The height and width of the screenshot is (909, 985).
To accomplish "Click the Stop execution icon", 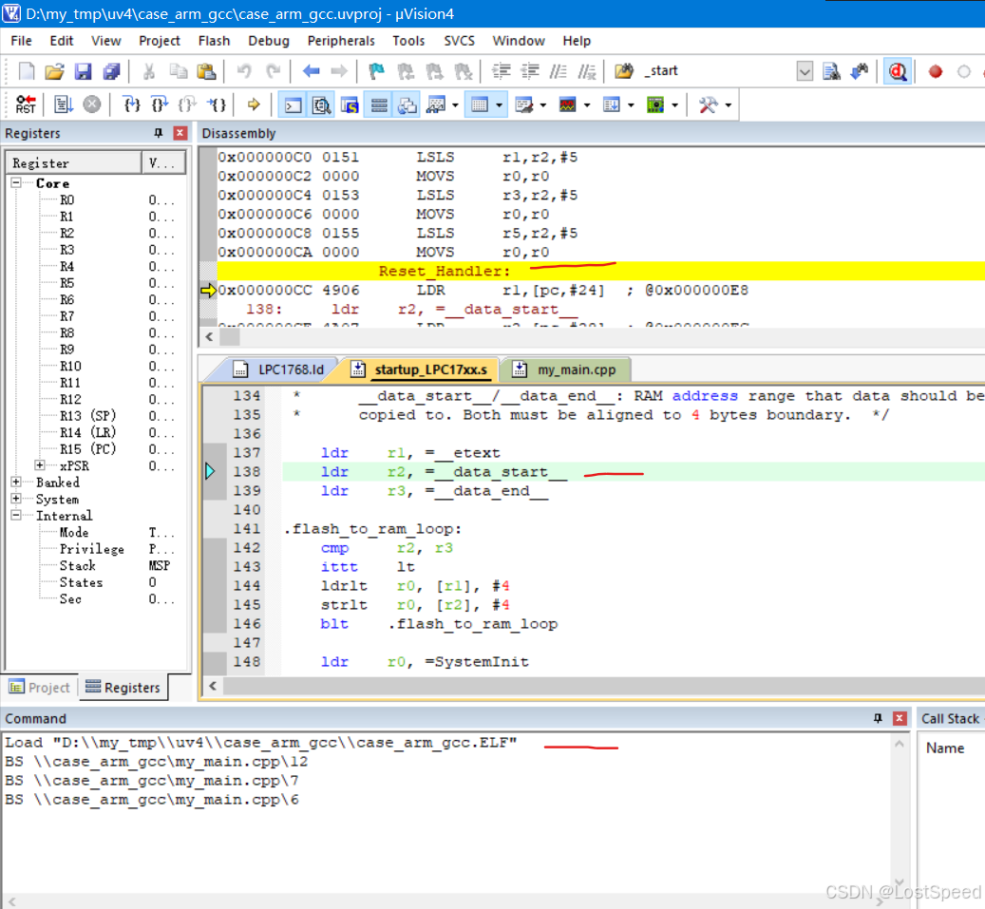I will (92, 104).
